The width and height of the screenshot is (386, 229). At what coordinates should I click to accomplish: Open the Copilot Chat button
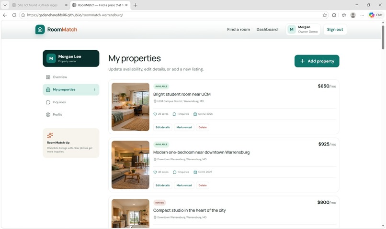376,15
